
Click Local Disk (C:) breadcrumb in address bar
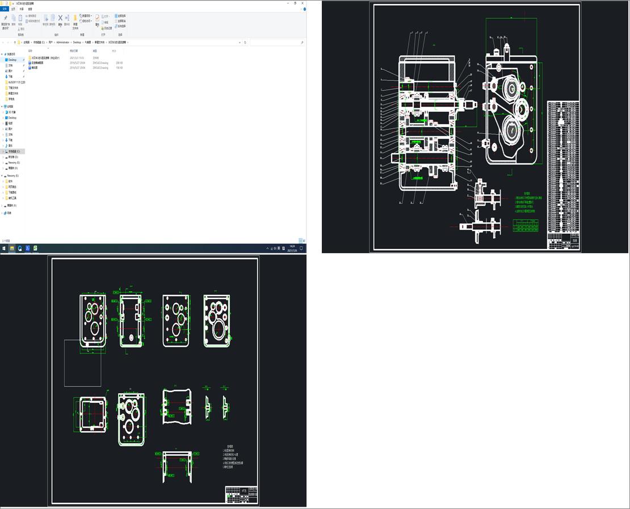39,42
